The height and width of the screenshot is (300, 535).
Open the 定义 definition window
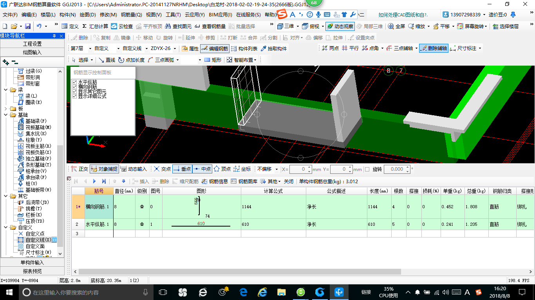click(70, 26)
